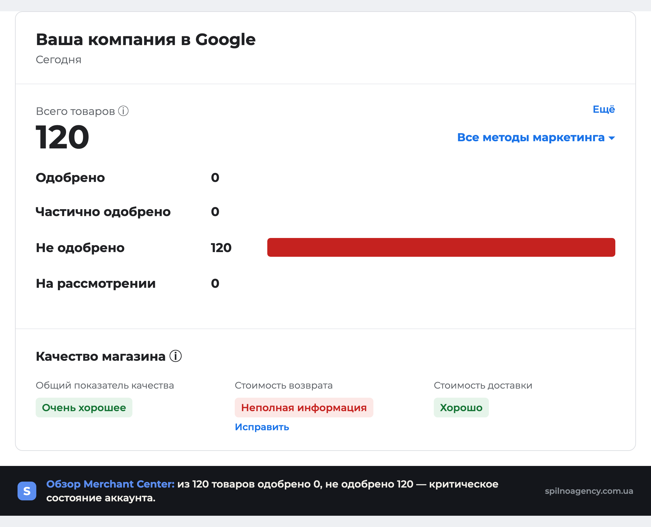Click the Ещё link

(x=604, y=109)
